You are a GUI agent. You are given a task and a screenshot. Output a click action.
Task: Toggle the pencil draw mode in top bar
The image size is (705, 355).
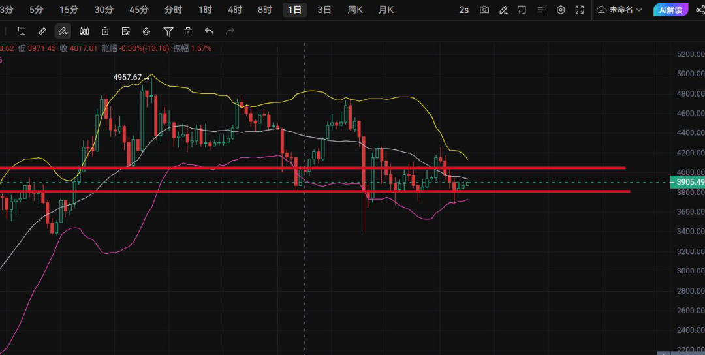pyautogui.click(x=503, y=10)
